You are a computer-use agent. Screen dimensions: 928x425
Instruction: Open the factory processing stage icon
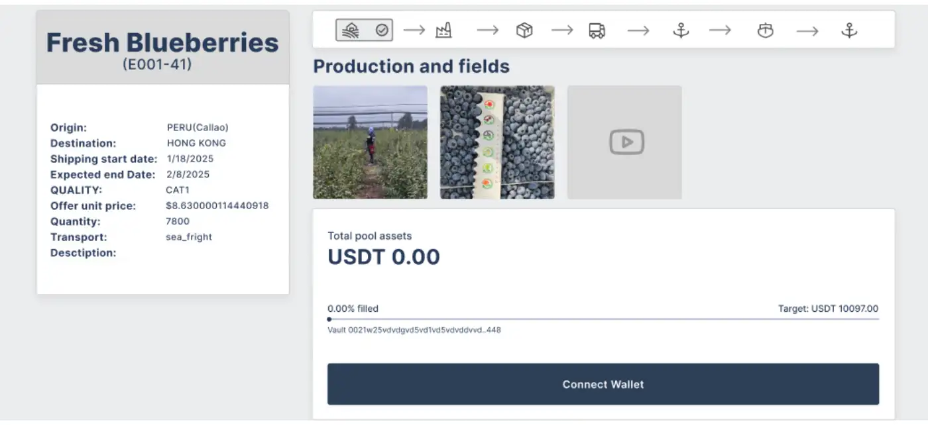443,30
